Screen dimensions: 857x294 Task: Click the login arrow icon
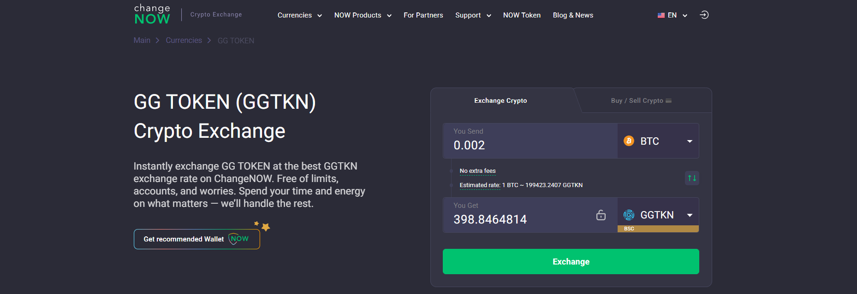click(x=704, y=15)
